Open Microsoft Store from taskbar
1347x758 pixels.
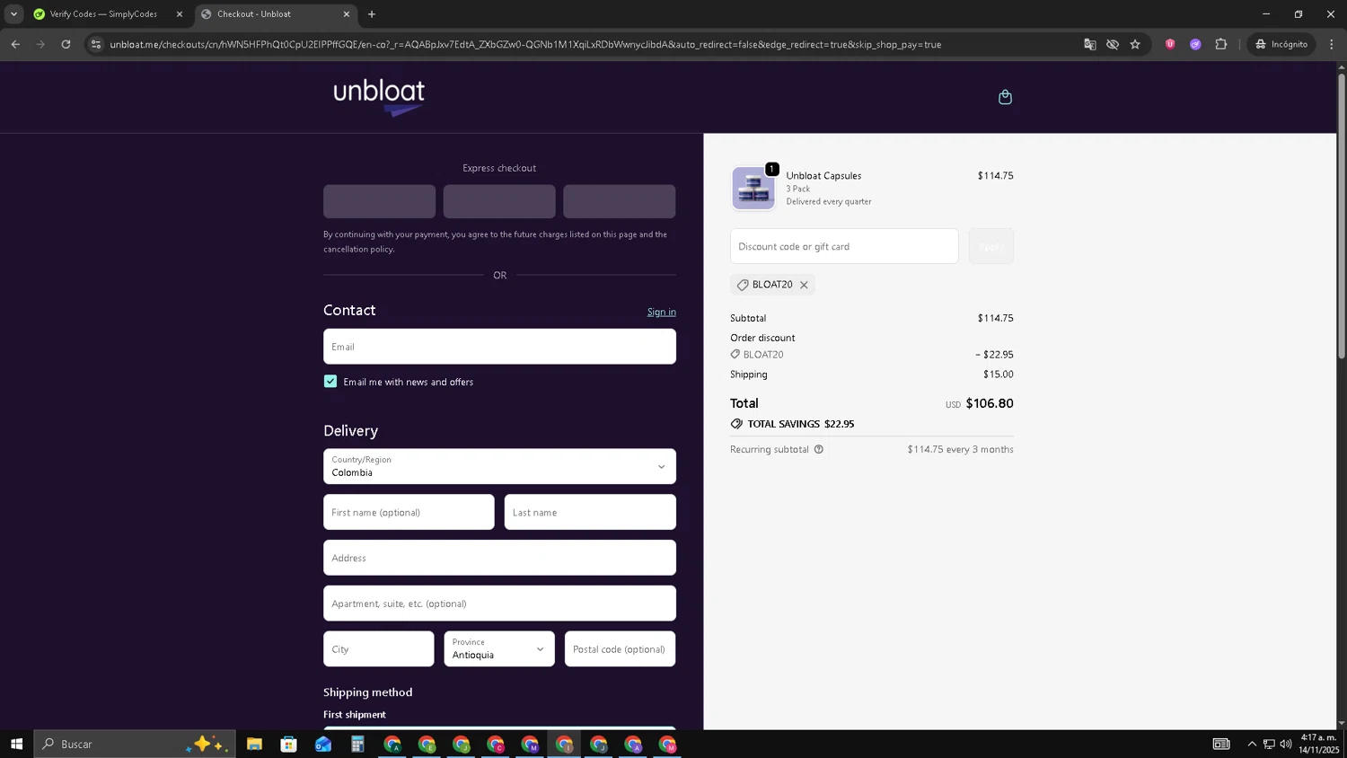pyautogui.click(x=288, y=744)
